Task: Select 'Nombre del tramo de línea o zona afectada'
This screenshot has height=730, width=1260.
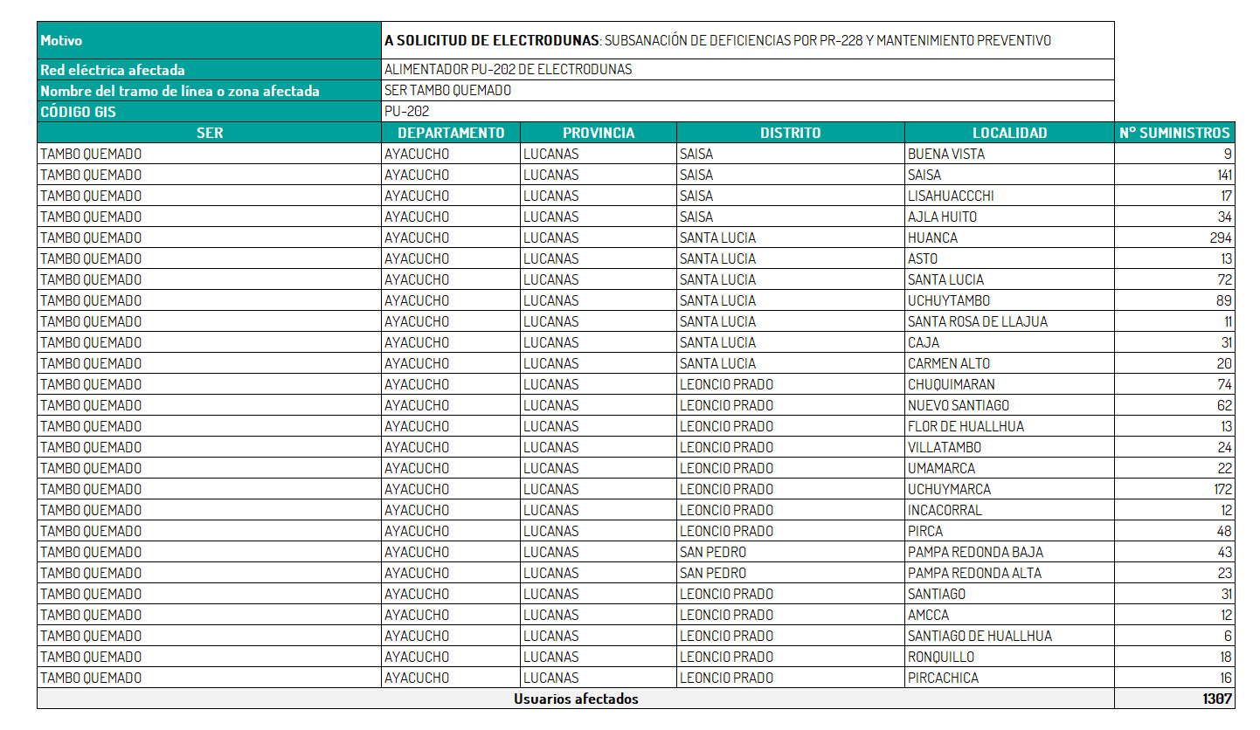Action: click(x=209, y=91)
